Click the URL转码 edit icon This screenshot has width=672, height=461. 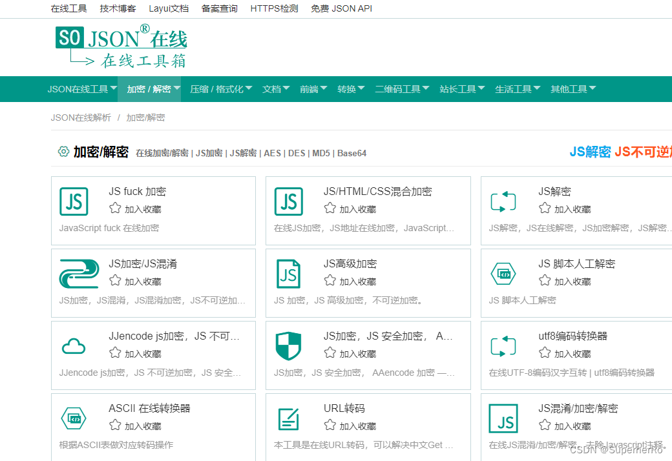point(288,418)
